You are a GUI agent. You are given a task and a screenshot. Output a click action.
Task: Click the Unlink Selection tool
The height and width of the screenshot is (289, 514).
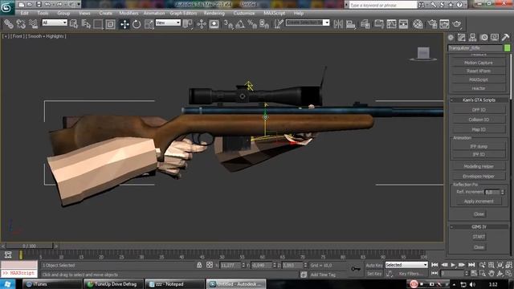[x=21, y=24]
